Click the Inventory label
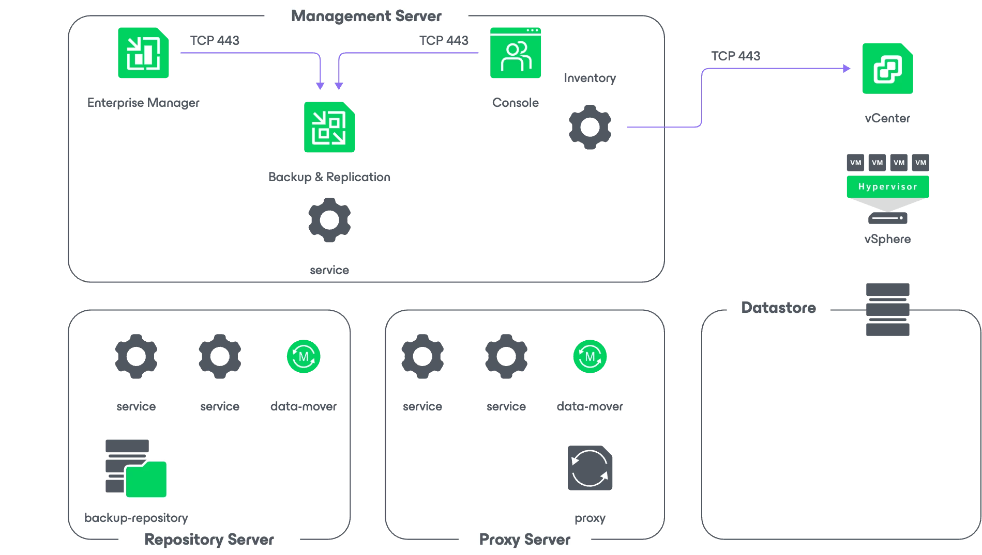982x555 pixels. (590, 78)
